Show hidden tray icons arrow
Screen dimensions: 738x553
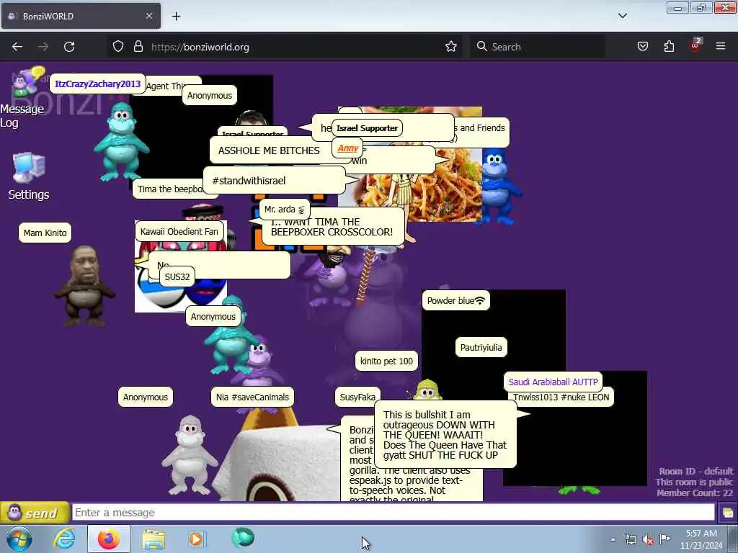(613, 539)
